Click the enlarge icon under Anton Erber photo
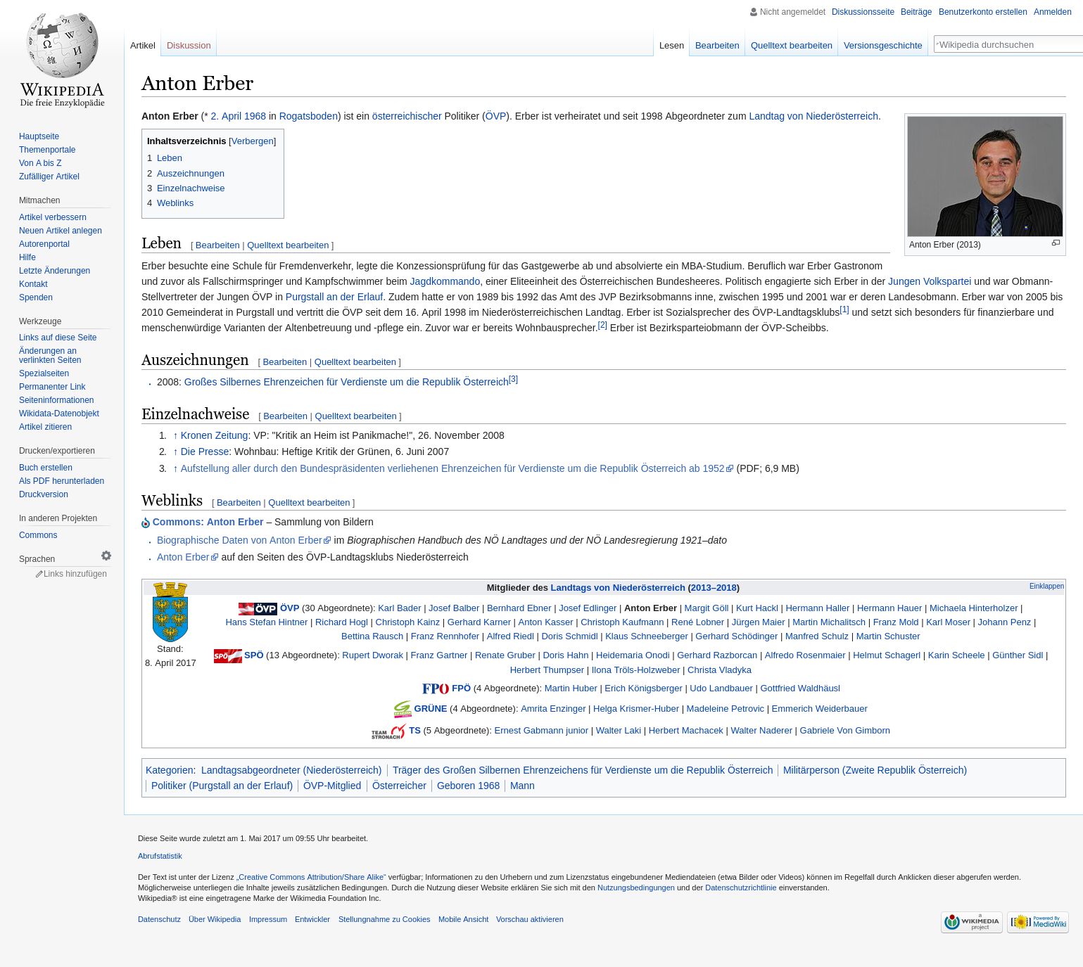Image resolution: width=1083 pixels, height=967 pixels. coord(1056,243)
